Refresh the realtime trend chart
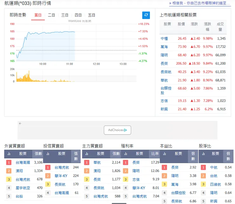Image resolution: width=235 pixels, height=204 pixels. click(146, 15)
